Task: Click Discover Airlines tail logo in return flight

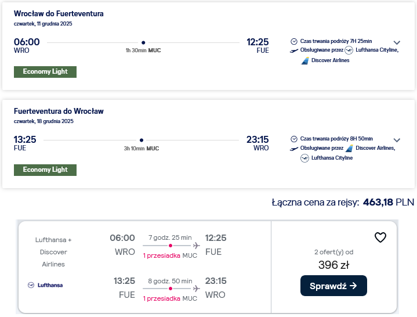Action: pyautogui.click(x=350, y=148)
